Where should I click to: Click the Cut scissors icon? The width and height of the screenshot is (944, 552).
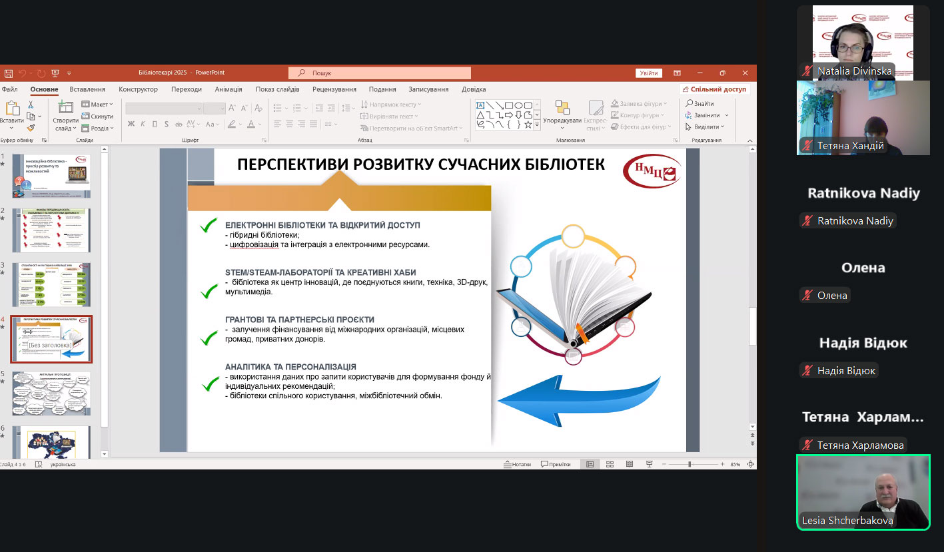(31, 105)
